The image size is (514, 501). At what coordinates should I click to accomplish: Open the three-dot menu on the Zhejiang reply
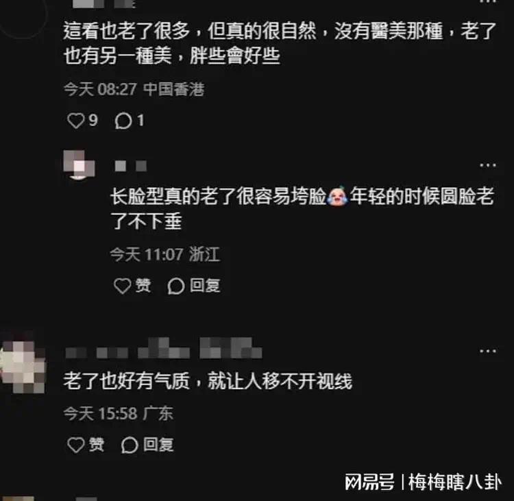point(488,165)
